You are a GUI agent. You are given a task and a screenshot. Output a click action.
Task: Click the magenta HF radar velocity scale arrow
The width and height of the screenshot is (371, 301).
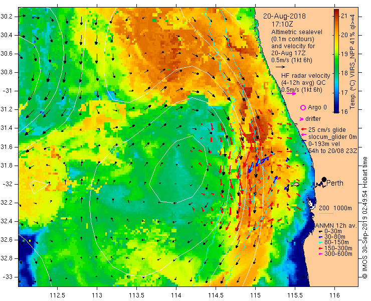tap(291, 93)
